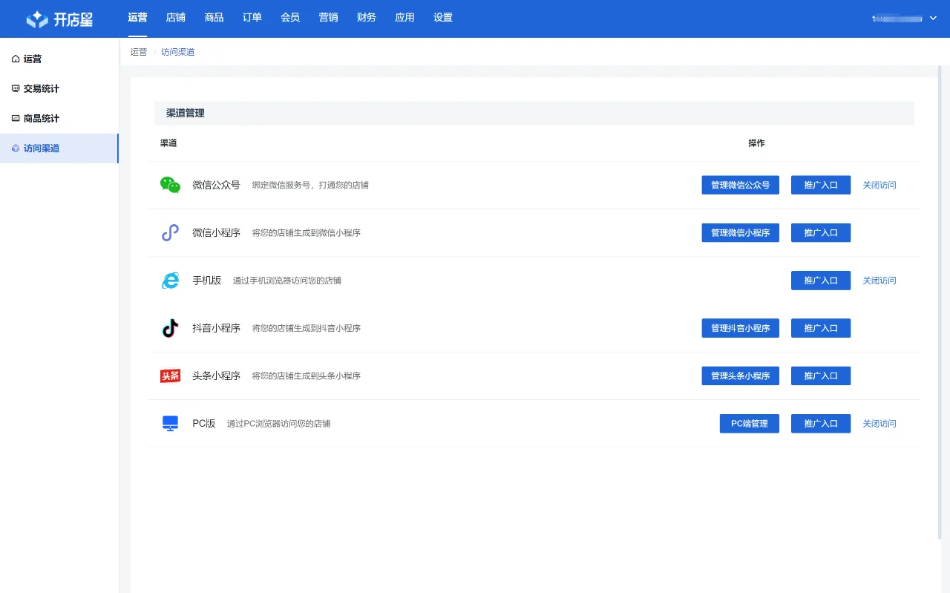This screenshot has height=593, width=950.
Task: Click the 商品统计 sidebar icon
Action: tap(16, 118)
